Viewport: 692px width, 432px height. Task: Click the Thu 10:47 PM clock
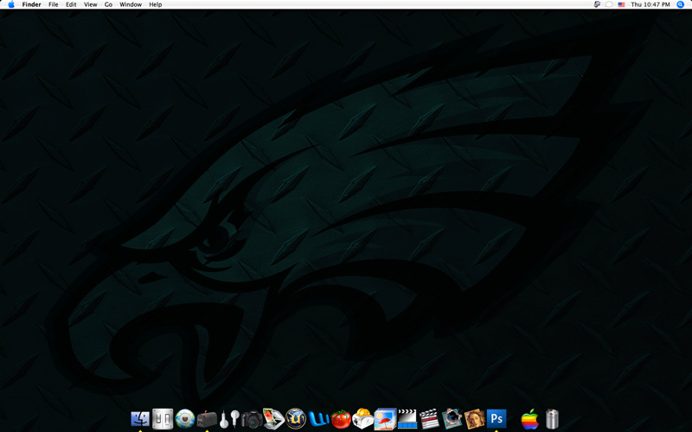coord(650,4)
